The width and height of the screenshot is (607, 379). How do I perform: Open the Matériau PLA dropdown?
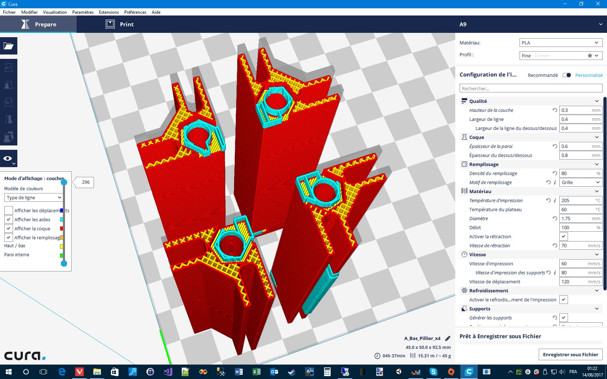tap(561, 43)
